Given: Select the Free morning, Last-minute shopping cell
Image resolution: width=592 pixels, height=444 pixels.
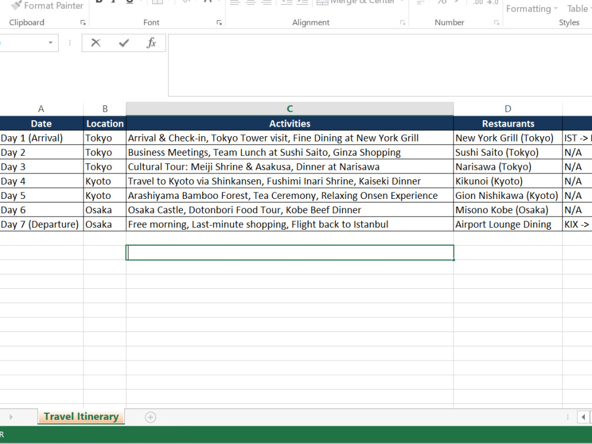Looking at the screenshot, I should coord(289,224).
